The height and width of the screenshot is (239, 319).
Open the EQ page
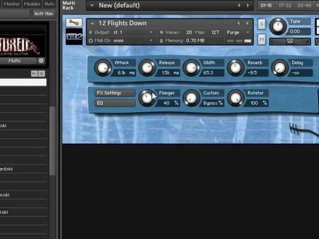click(x=115, y=103)
